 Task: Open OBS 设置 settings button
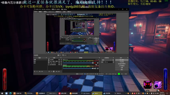122,68
